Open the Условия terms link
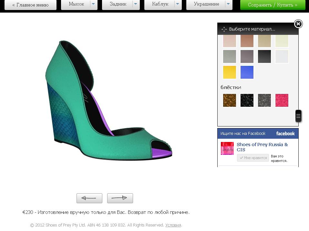This screenshot has width=309, height=231. [x=173, y=225]
